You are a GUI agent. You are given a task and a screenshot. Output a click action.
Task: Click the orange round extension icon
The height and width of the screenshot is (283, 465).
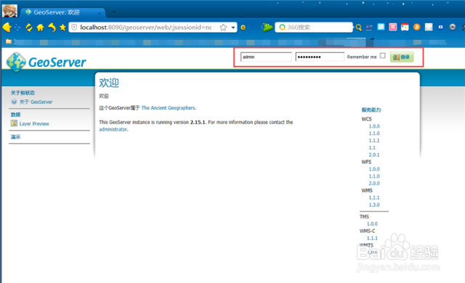pyautogui.click(x=416, y=28)
